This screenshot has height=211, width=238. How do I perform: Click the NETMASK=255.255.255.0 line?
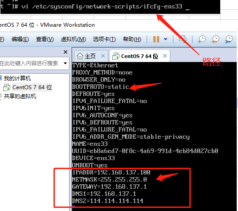point(110,179)
